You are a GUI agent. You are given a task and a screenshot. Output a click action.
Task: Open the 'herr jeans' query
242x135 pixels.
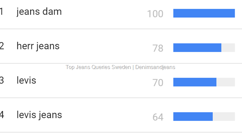pos(38,46)
